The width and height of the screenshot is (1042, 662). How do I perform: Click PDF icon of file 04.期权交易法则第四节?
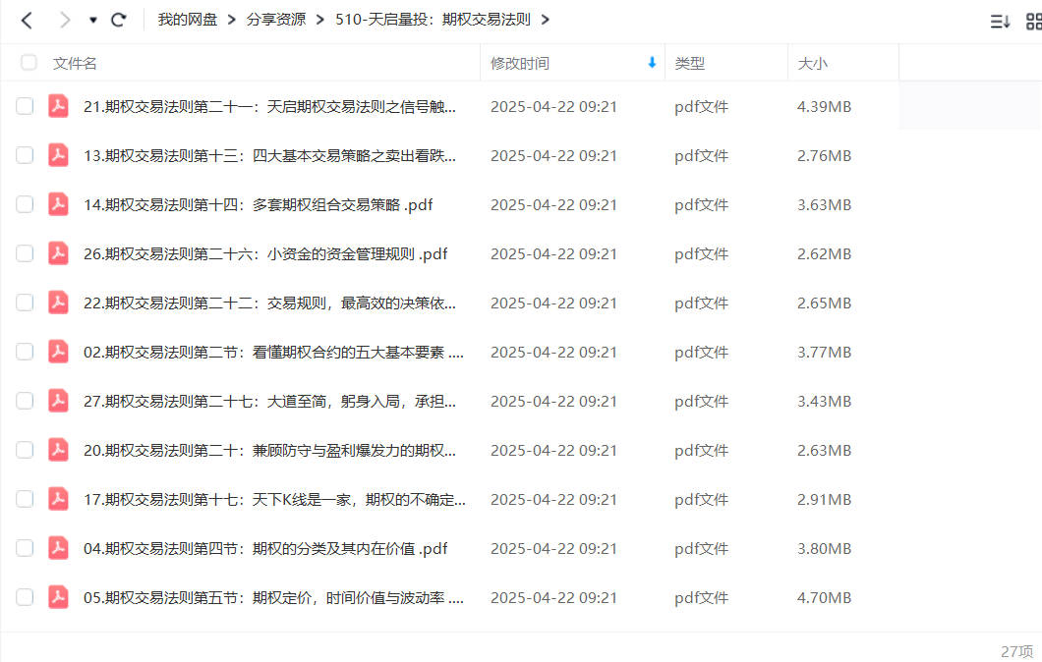pos(58,548)
